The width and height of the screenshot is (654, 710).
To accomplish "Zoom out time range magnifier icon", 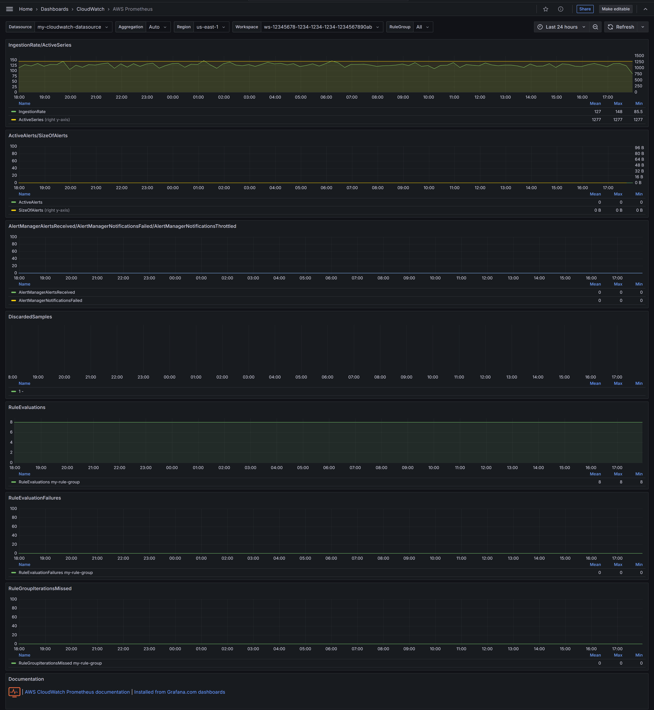I will [595, 27].
